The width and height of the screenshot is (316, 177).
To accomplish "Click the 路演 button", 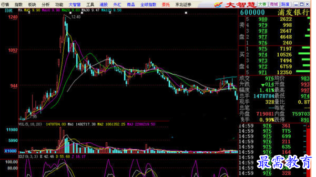I will pos(285,4).
